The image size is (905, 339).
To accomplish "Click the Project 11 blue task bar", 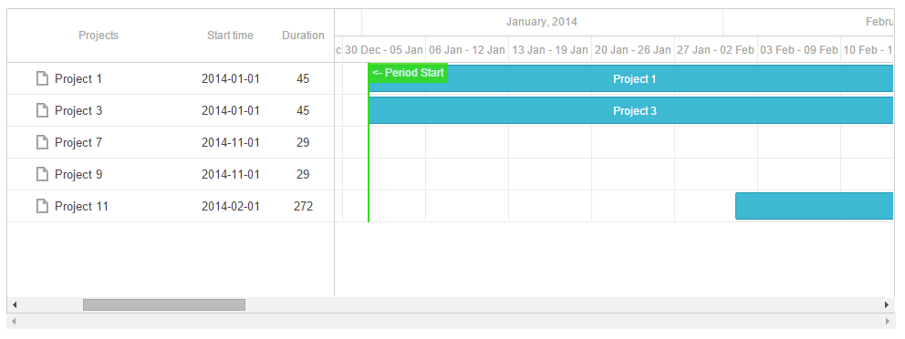I will coord(815,206).
